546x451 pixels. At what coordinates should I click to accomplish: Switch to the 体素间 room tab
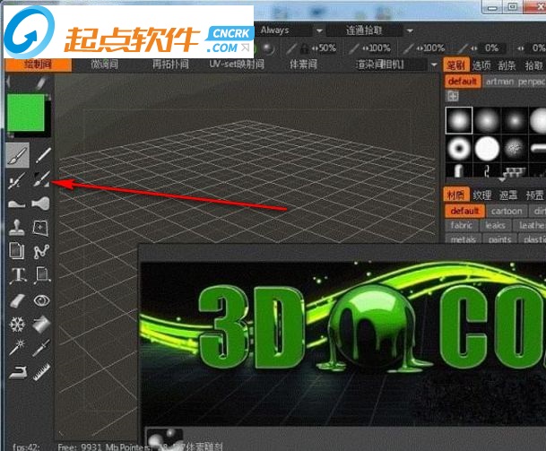pyautogui.click(x=303, y=65)
